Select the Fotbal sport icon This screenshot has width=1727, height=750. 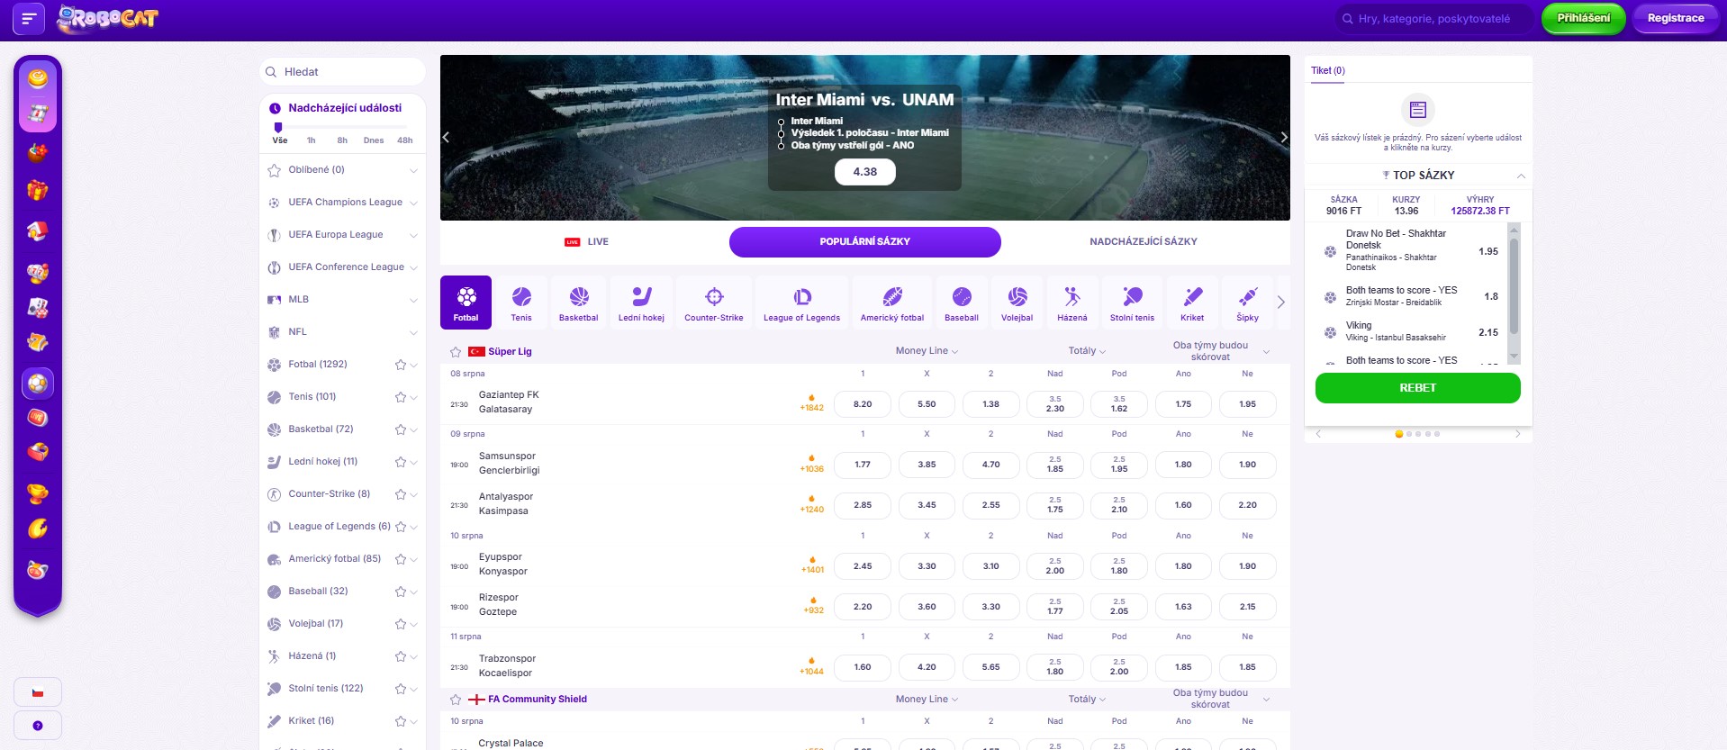[x=466, y=303]
